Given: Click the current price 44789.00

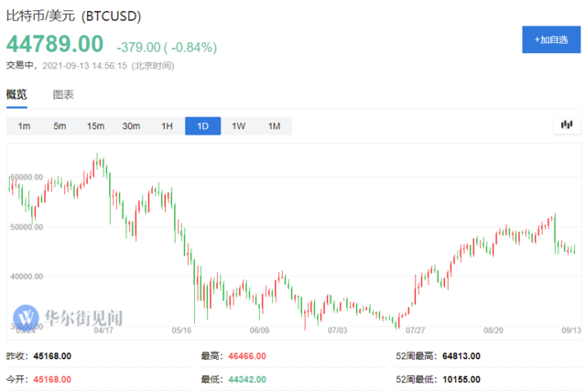Looking at the screenshot, I should pyautogui.click(x=56, y=43).
